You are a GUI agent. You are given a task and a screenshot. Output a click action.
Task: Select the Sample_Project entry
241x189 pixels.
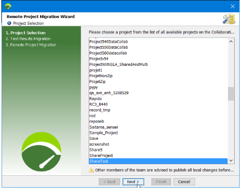point(158,133)
